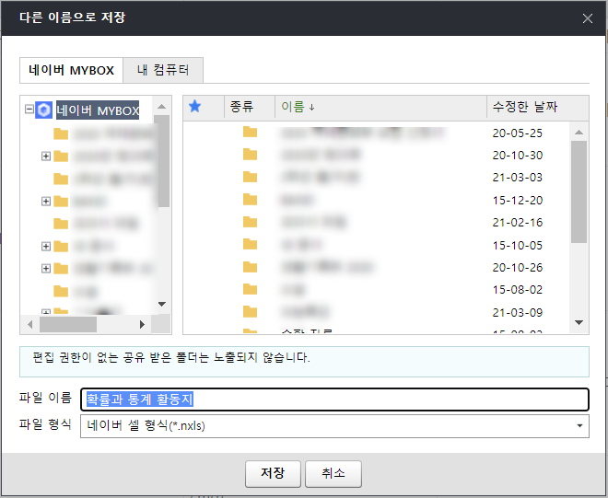Select the date 15-12-20 cell

[x=518, y=200]
